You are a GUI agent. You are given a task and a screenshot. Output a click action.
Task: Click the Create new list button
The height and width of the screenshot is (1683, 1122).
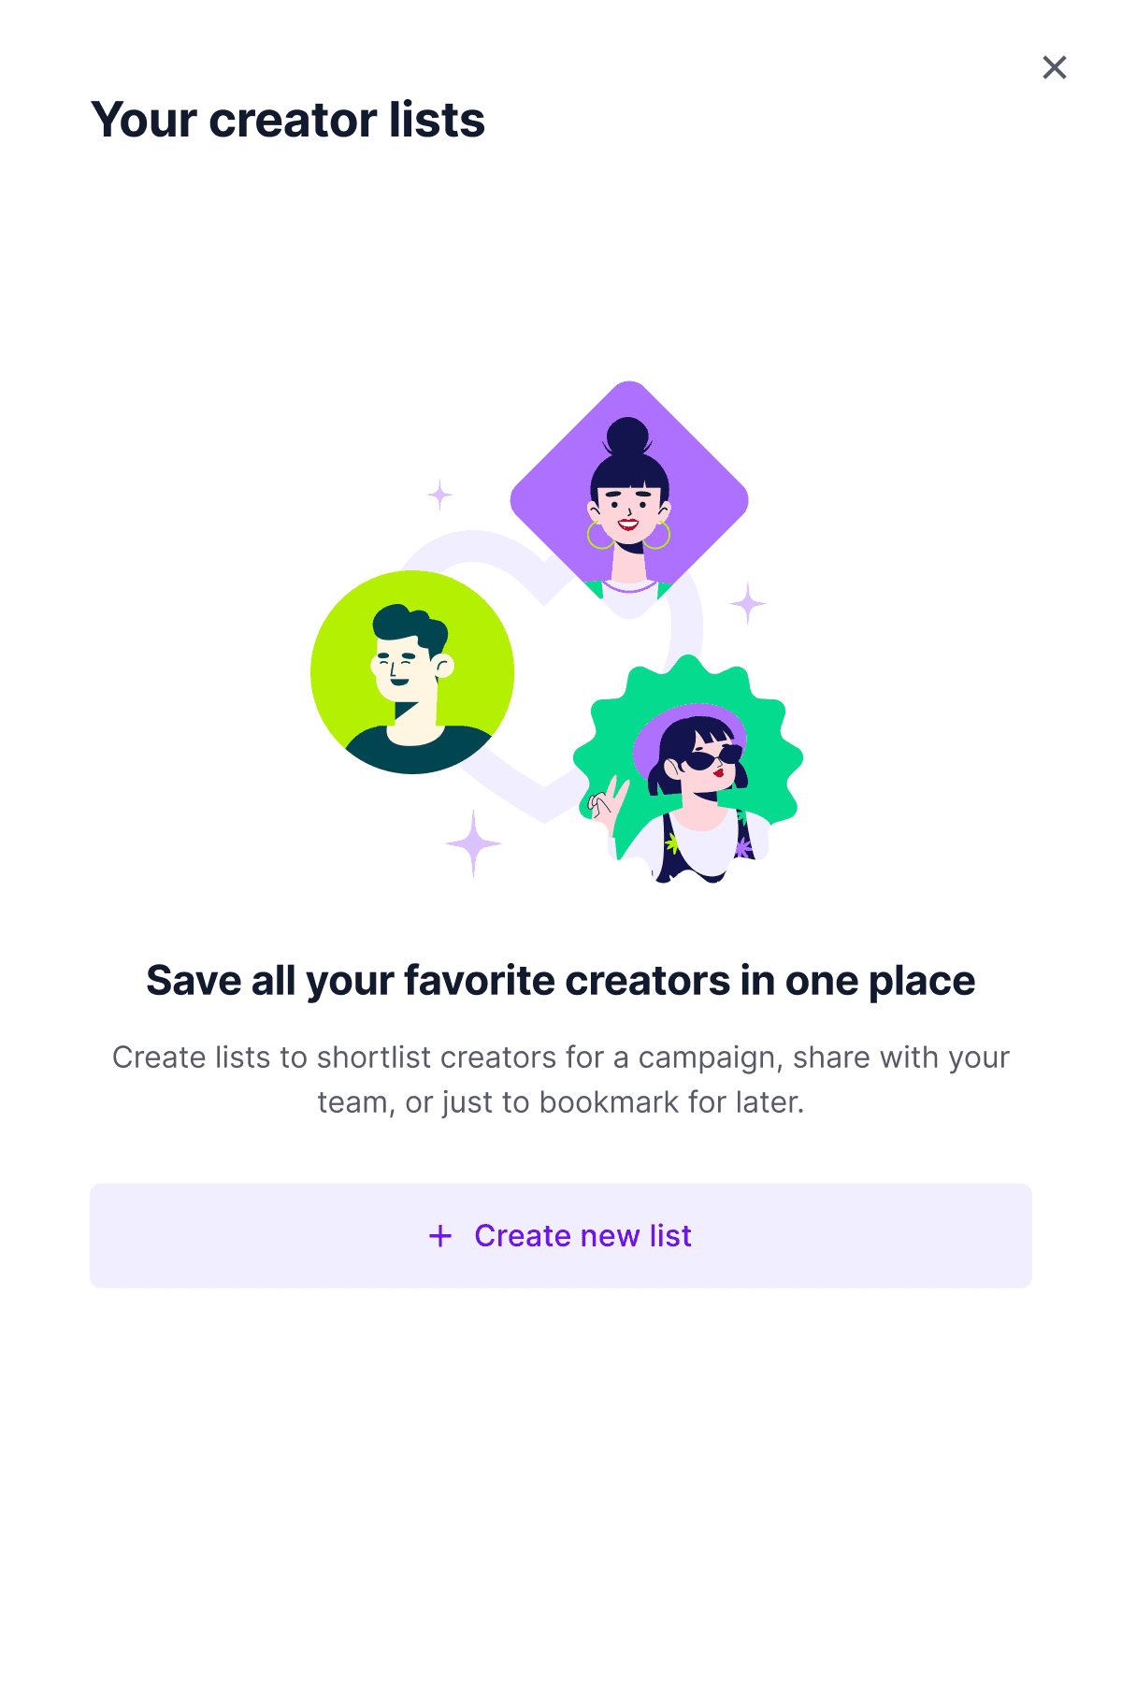pyautogui.click(x=561, y=1235)
